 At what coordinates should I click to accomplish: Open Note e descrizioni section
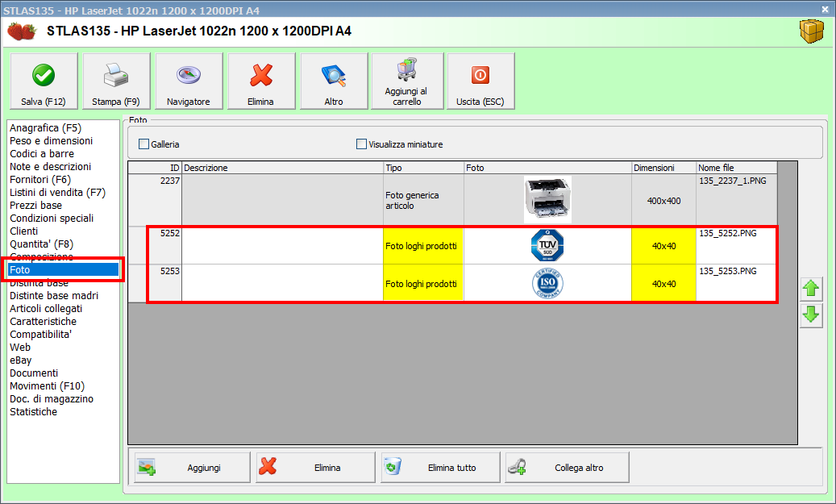[50, 166]
